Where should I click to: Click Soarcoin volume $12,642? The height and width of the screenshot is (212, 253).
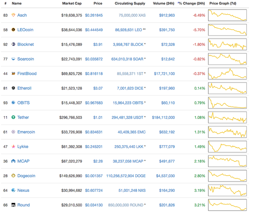pos(168,59)
